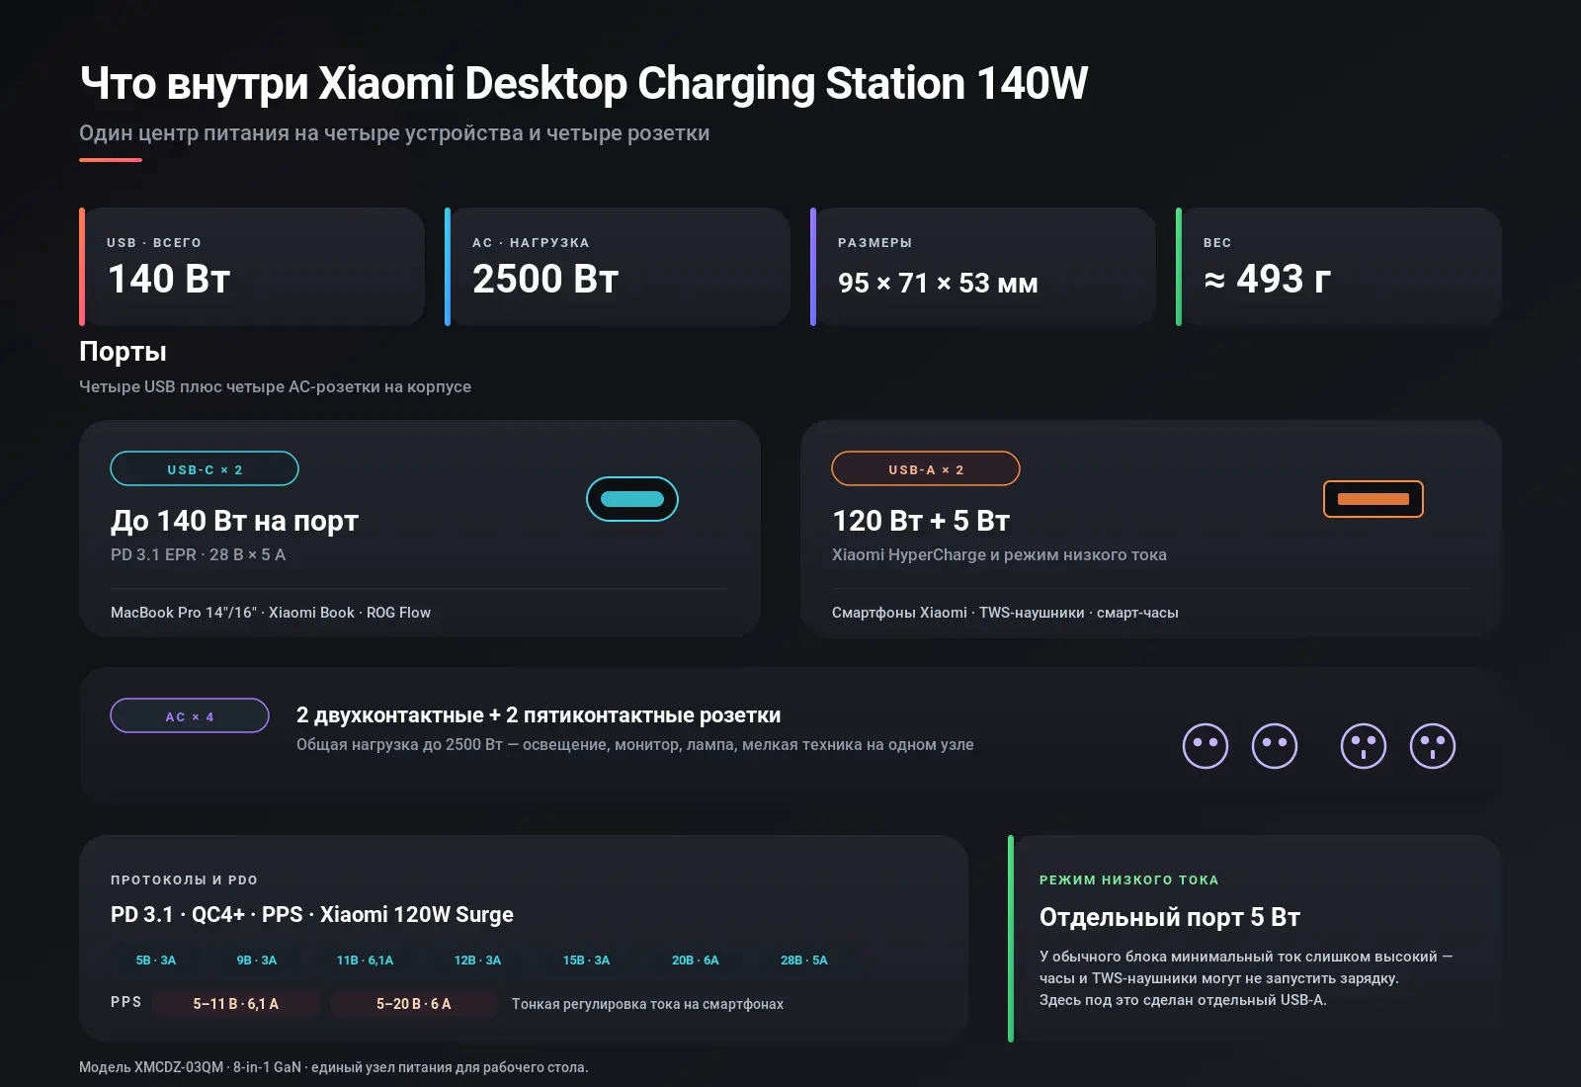The height and width of the screenshot is (1087, 1581).
Task: Open the ≈ 493 г weight card
Action: tap(1339, 267)
